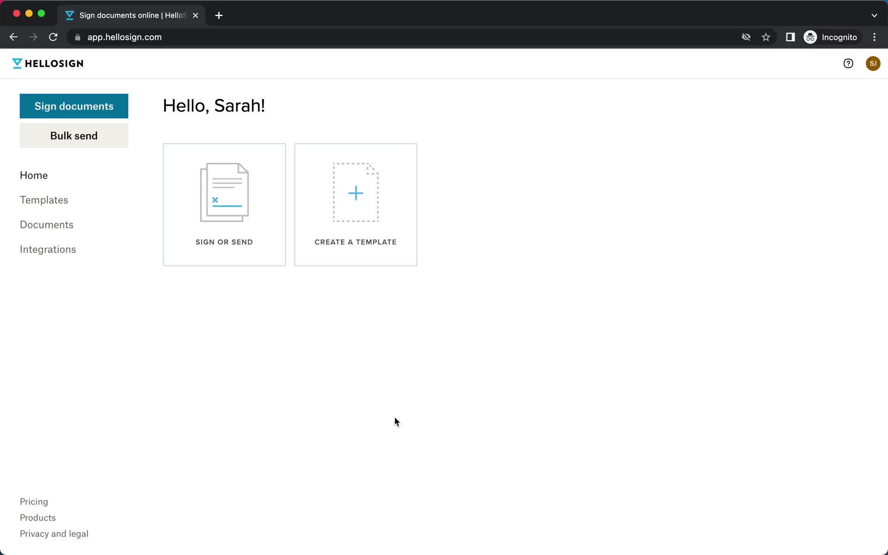Click the Privacy and Legal footer item
The height and width of the screenshot is (555, 888).
(x=54, y=533)
